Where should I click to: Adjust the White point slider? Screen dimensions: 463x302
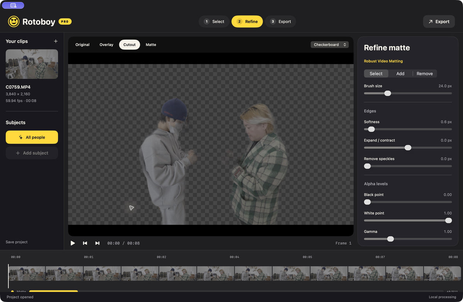(x=408, y=221)
